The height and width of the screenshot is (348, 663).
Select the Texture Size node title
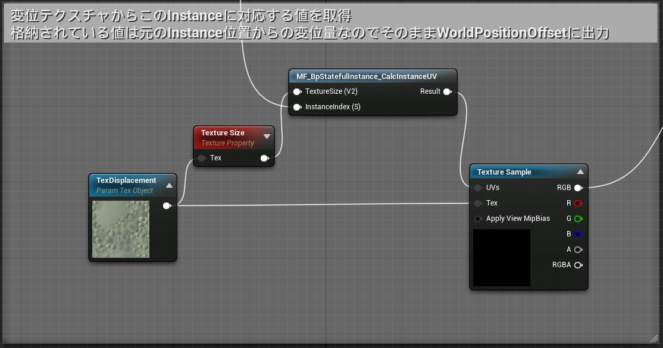pos(223,132)
